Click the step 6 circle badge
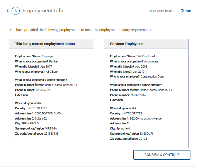The image size is (198, 168). (x=16, y=11)
